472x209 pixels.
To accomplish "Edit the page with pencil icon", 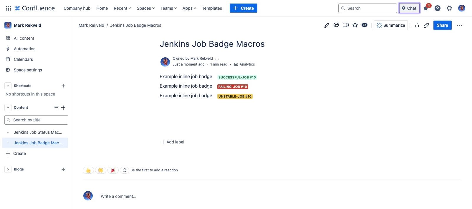I will pos(327,25).
